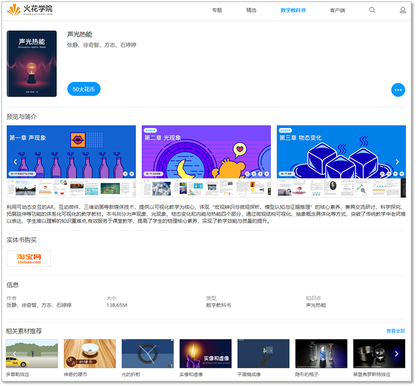
Task: Open the 客户端 nav item
Action: [337, 10]
